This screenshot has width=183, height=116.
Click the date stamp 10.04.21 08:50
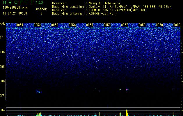click(15, 13)
